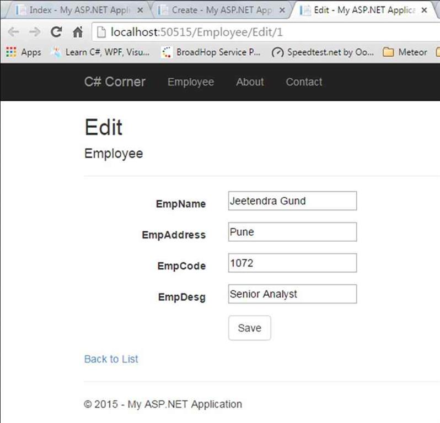
Task: Open the Speedtest.net bookmark
Action: pyautogui.click(x=323, y=52)
